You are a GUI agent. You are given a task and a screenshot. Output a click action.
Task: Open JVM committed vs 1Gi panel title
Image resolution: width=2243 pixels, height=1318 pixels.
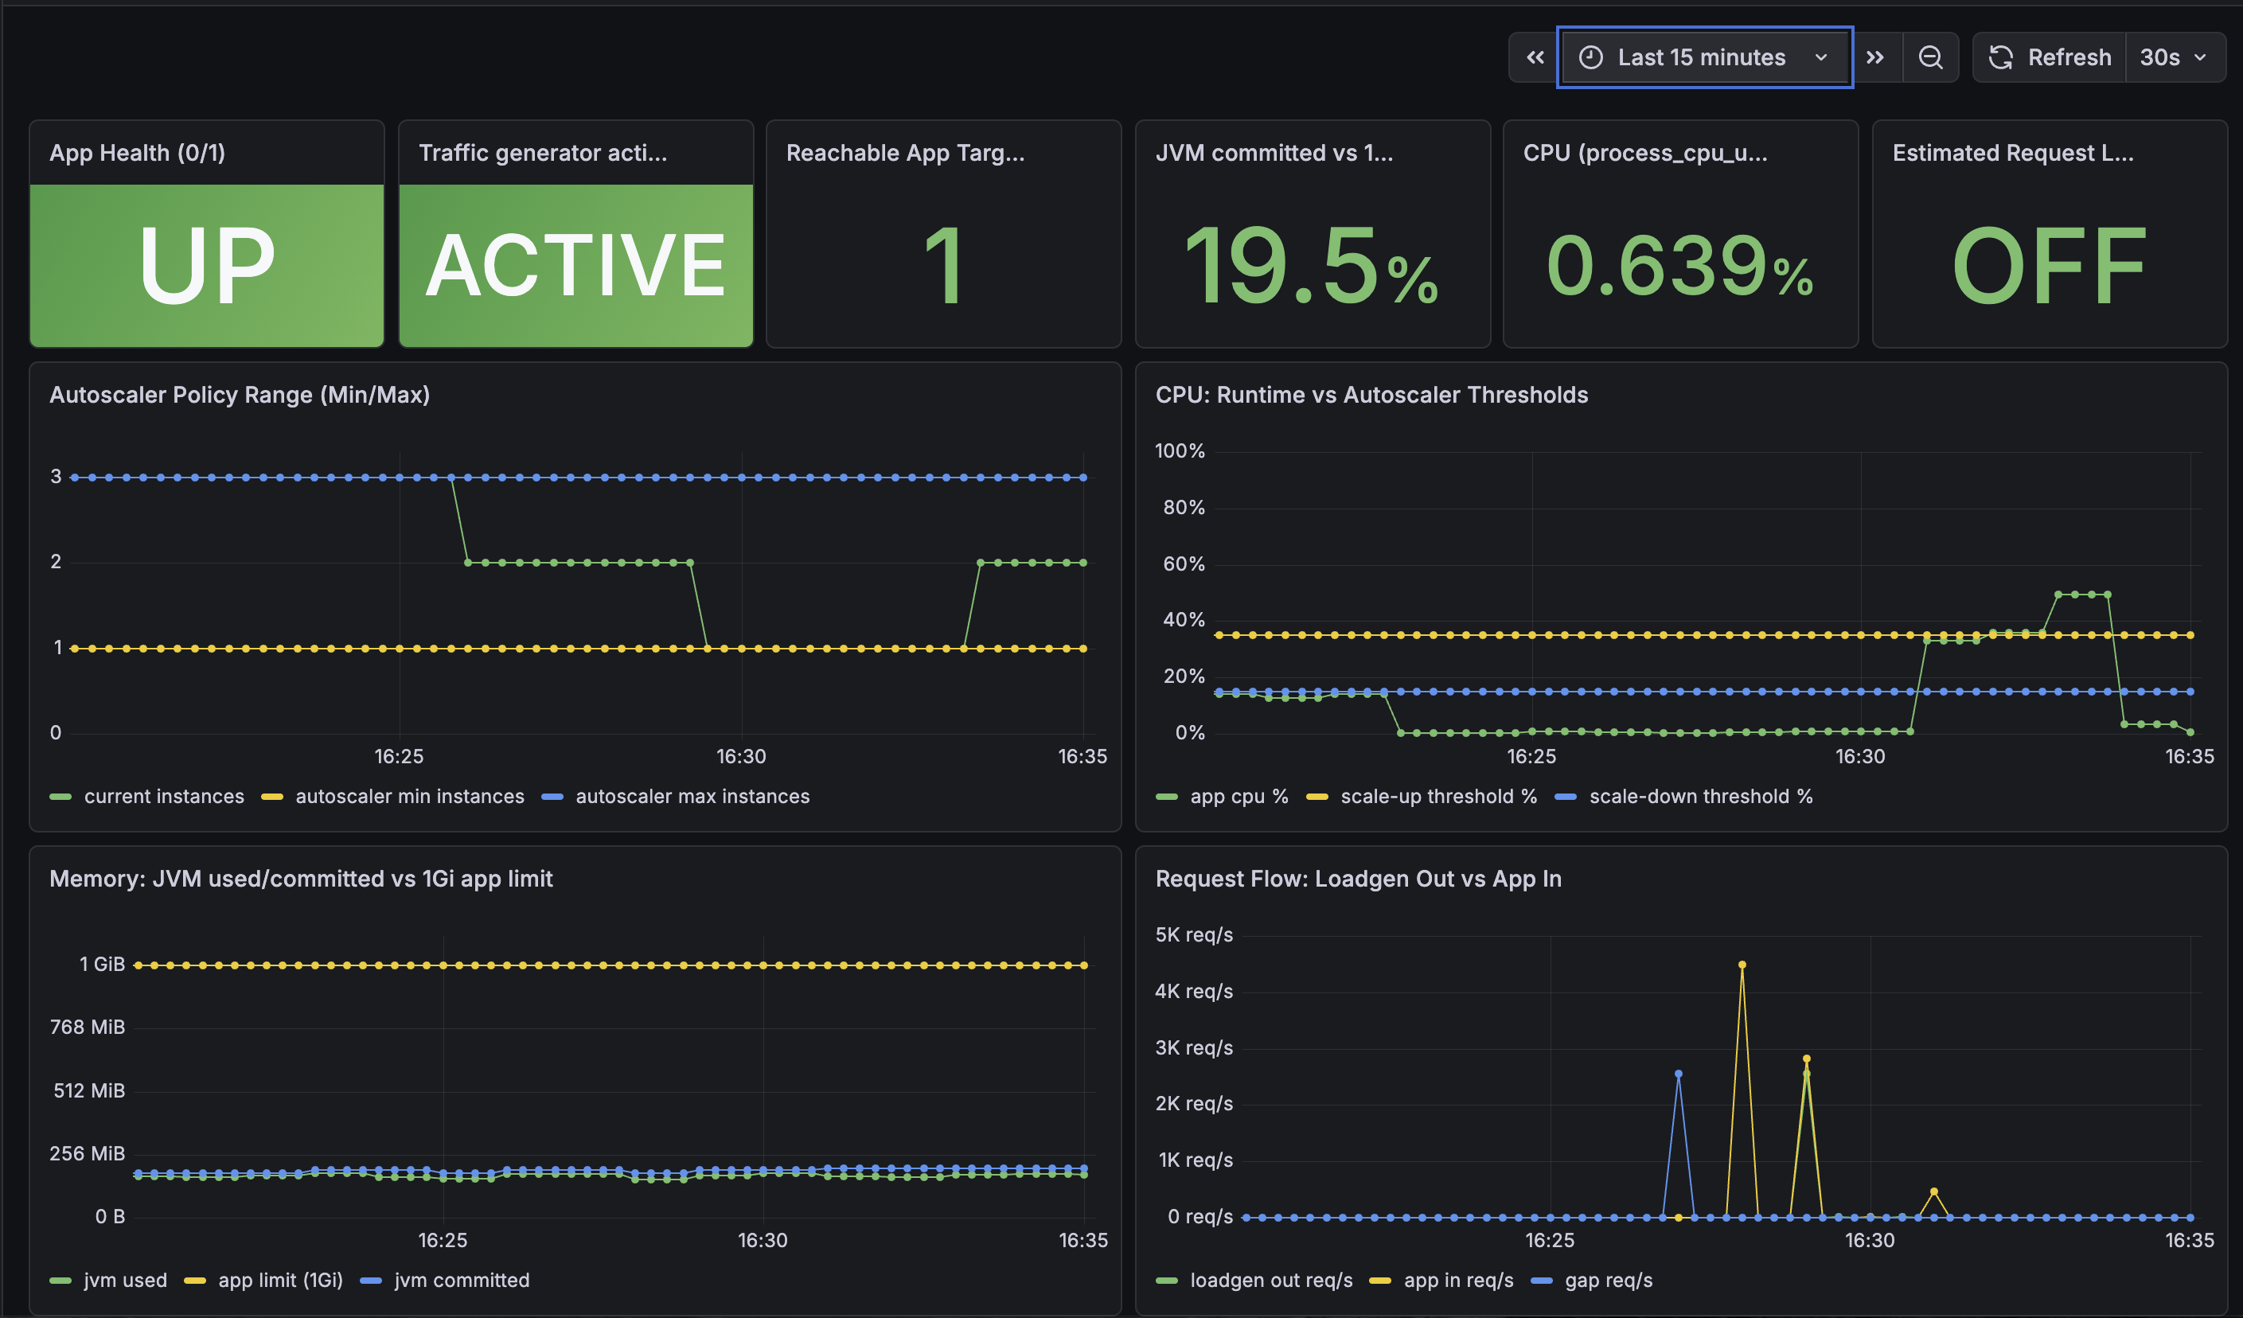click(1274, 153)
